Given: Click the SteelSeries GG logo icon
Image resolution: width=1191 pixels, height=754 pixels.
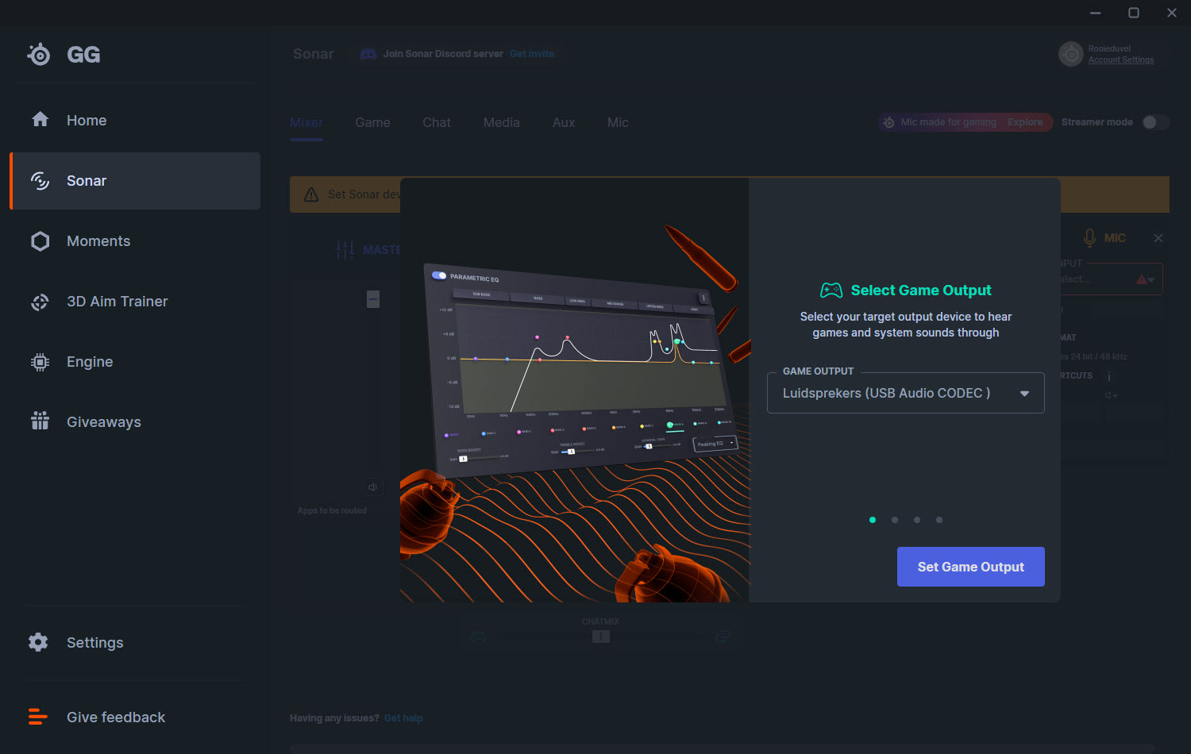Looking at the screenshot, I should point(39,54).
